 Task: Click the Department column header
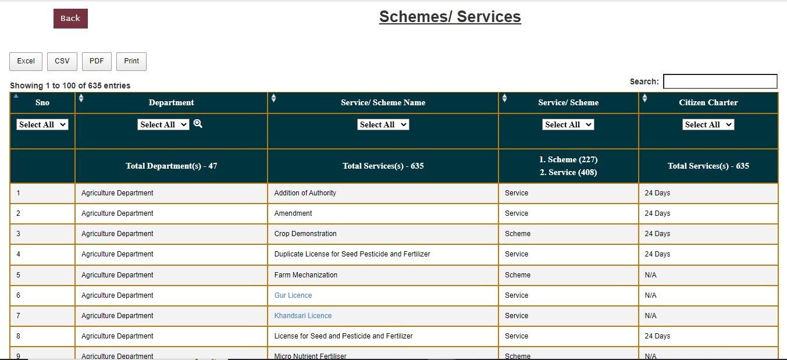coord(172,102)
